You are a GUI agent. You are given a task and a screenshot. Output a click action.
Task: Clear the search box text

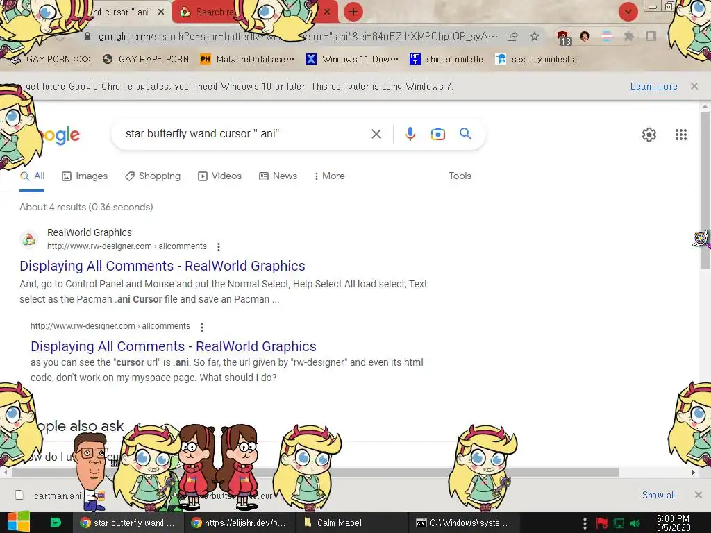pos(376,134)
